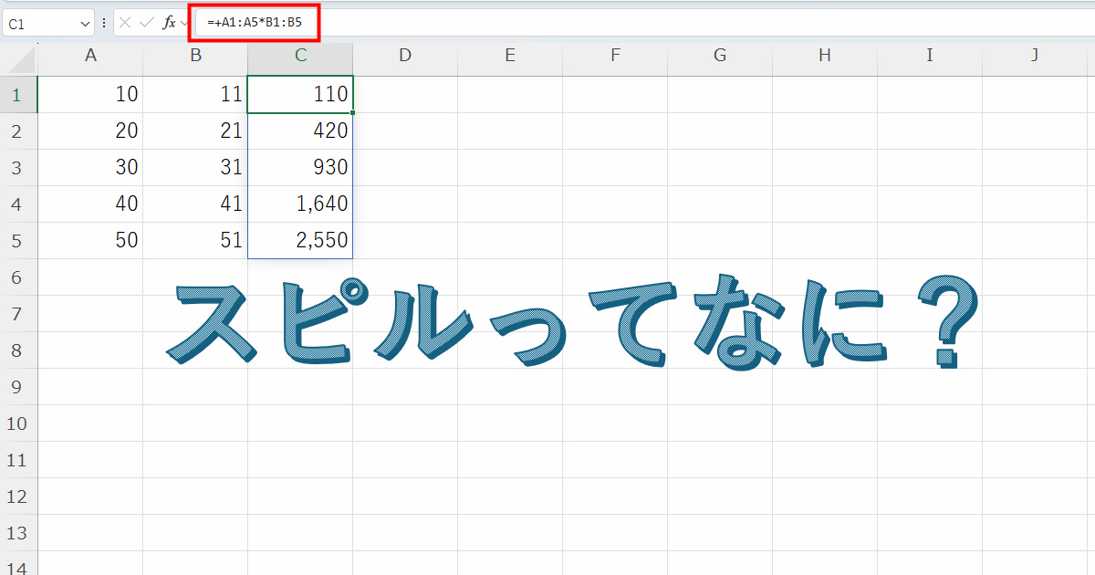Click the fill handle on cell C1
The width and height of the screenshot is (1095, 575).
pyautogui.click(x=352, y=112)
